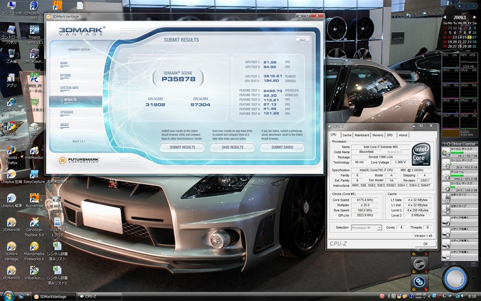481x301 pixels.
Task: Open the Processor #1 selection dropdown
Action: (x=366, y=228)
